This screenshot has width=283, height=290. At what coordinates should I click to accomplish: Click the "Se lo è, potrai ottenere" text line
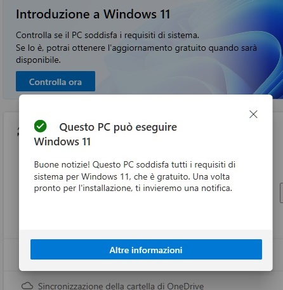[x=136, y=48]
